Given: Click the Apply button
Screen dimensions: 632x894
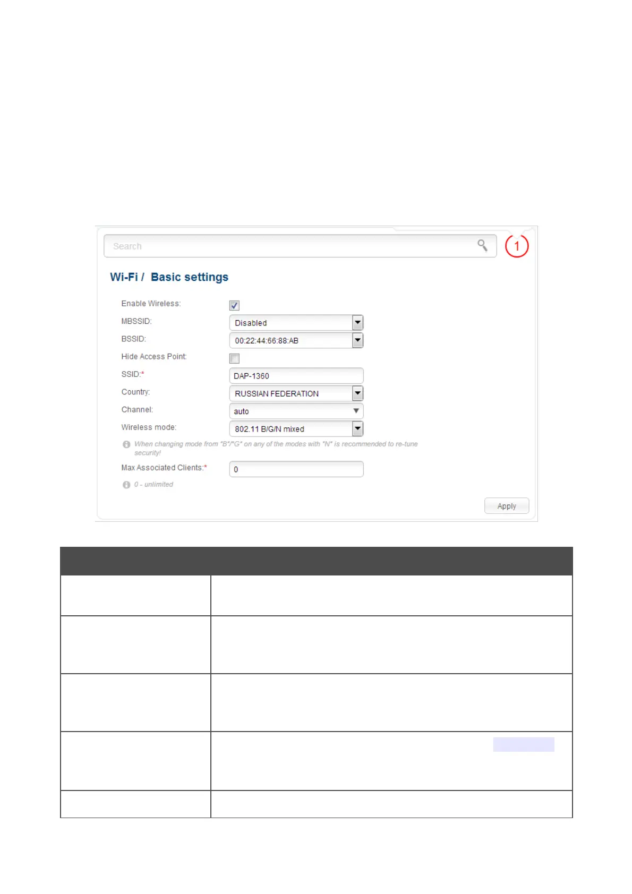Looking at the screenshot, I should pyautogui.click(x=507, y=506).
